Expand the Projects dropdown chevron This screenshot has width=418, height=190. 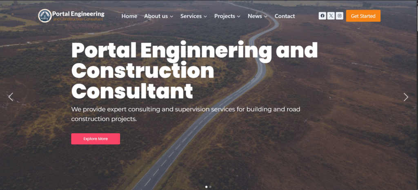[238, 16]
